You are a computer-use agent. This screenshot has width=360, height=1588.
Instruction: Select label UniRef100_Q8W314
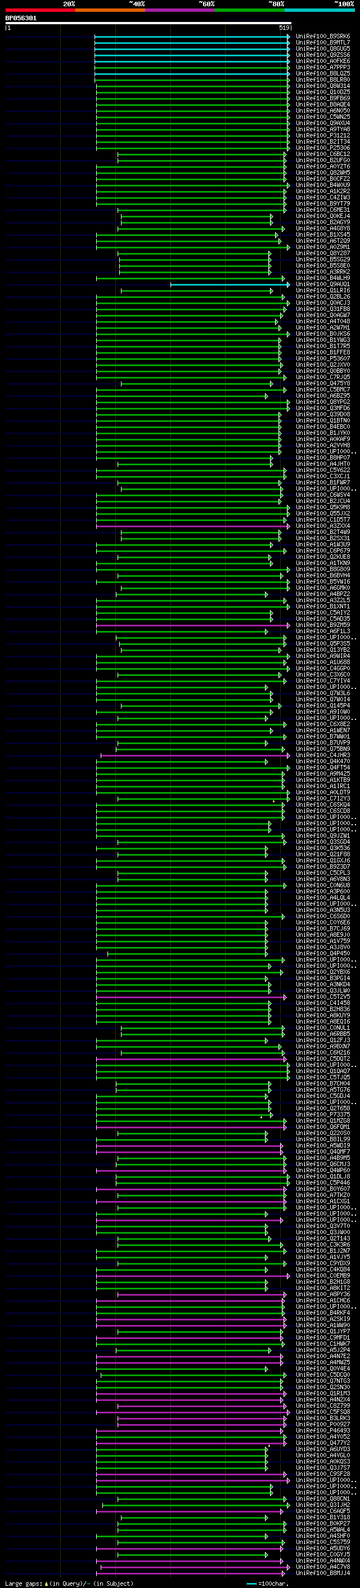point(323,86)
